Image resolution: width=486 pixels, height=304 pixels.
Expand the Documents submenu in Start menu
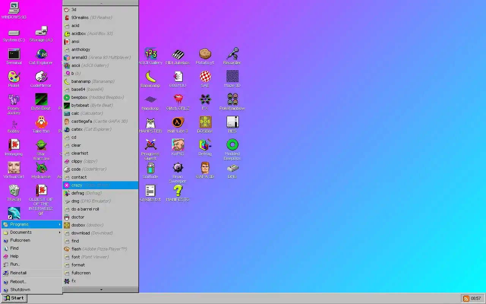(x=32, y=232)
